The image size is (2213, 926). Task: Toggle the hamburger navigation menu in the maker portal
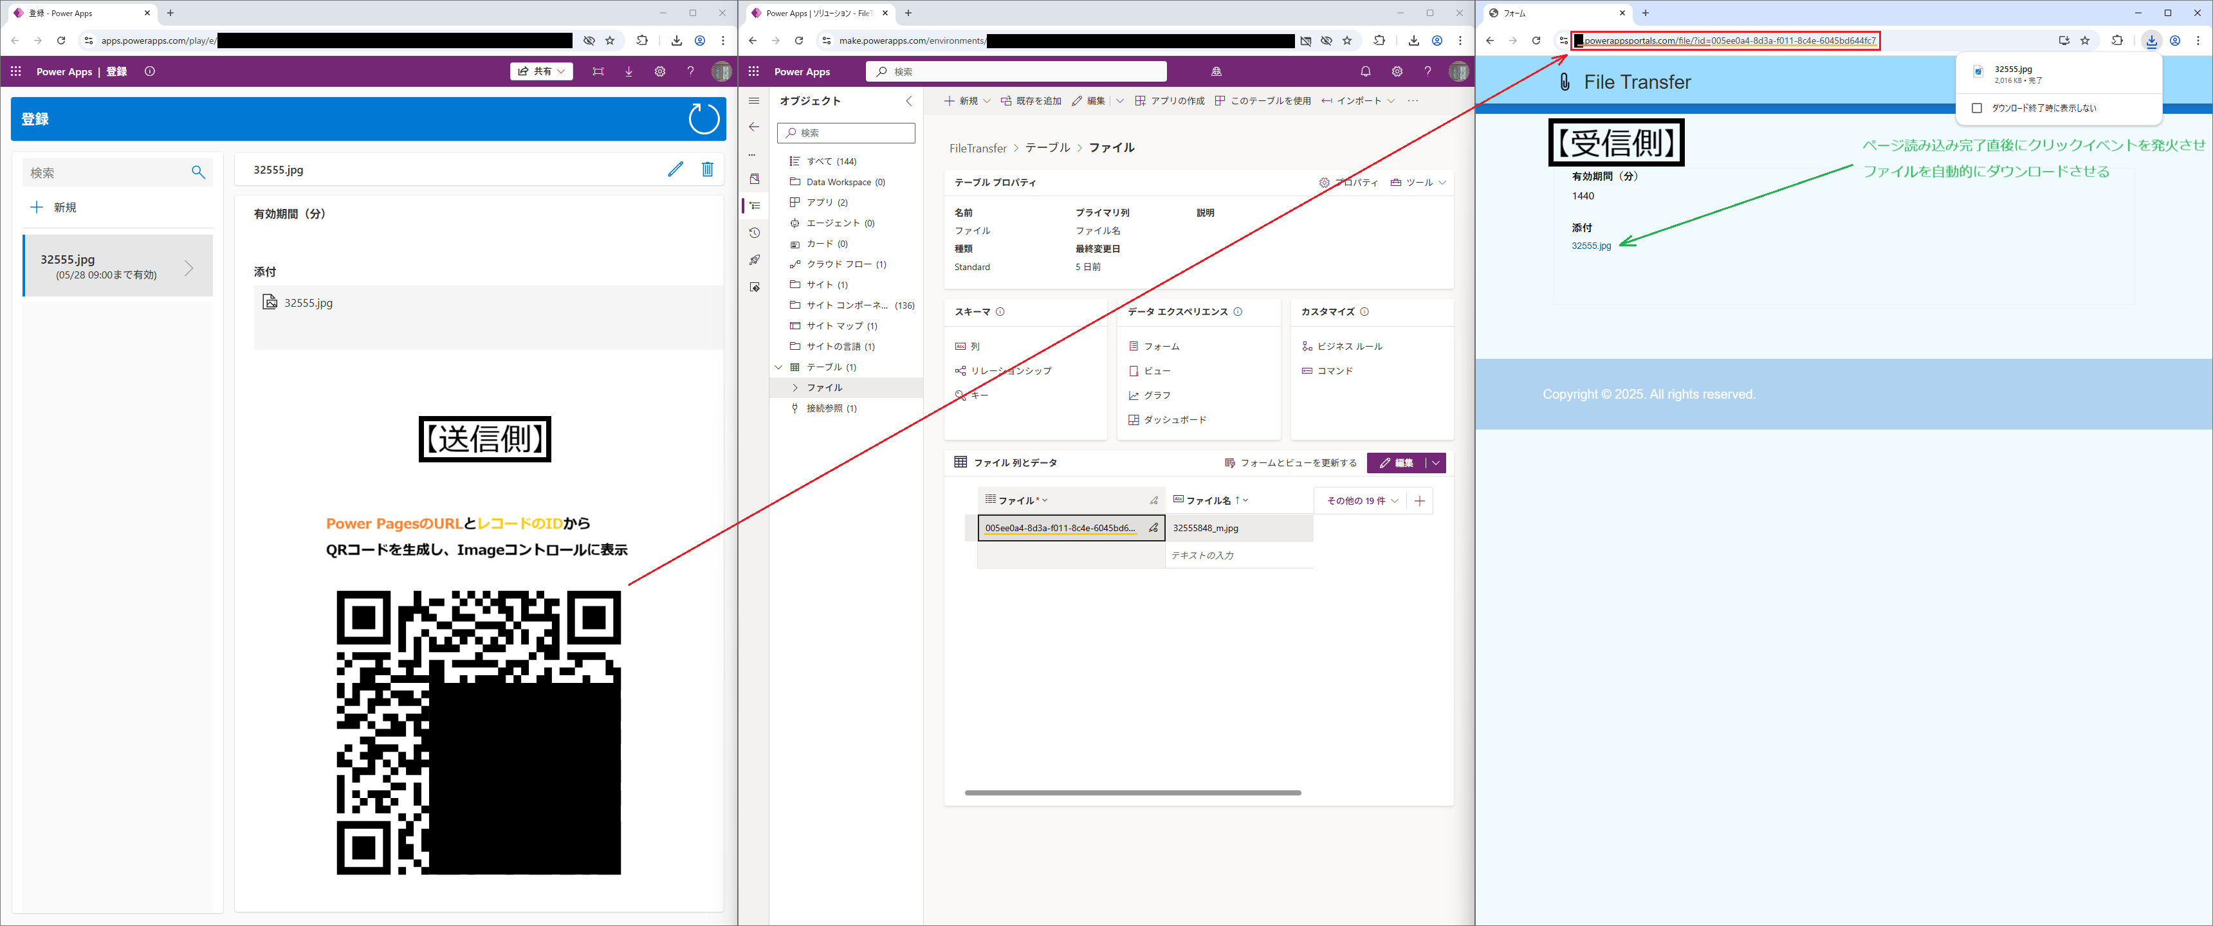pyautogui.click(x=753, y=100)
